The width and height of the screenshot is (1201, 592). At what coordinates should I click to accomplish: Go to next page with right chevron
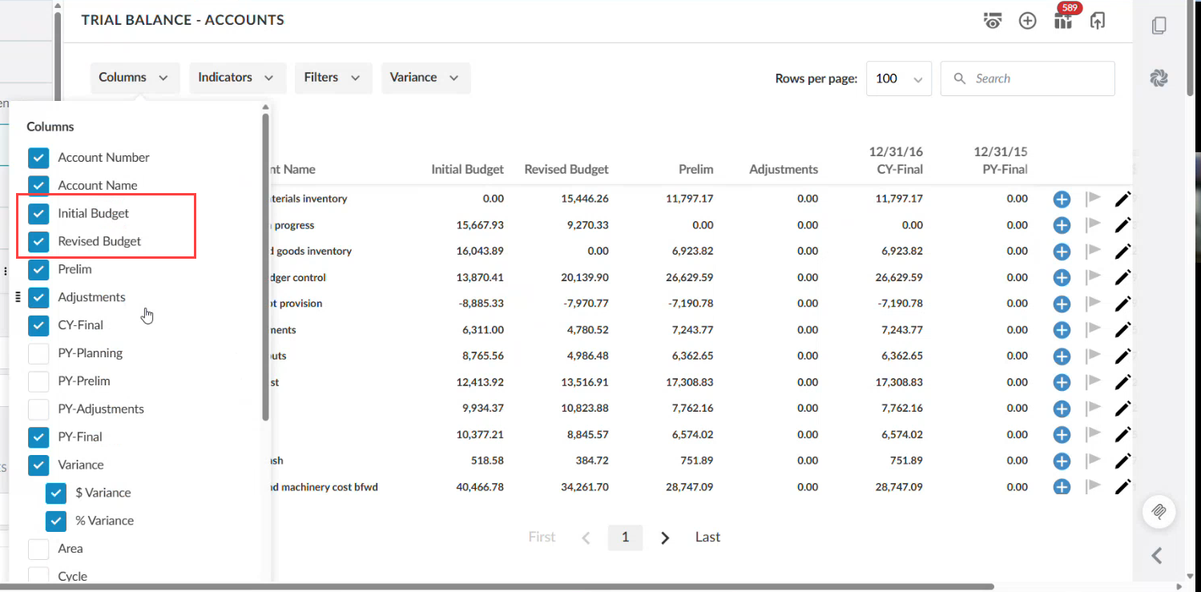[665, 538]
